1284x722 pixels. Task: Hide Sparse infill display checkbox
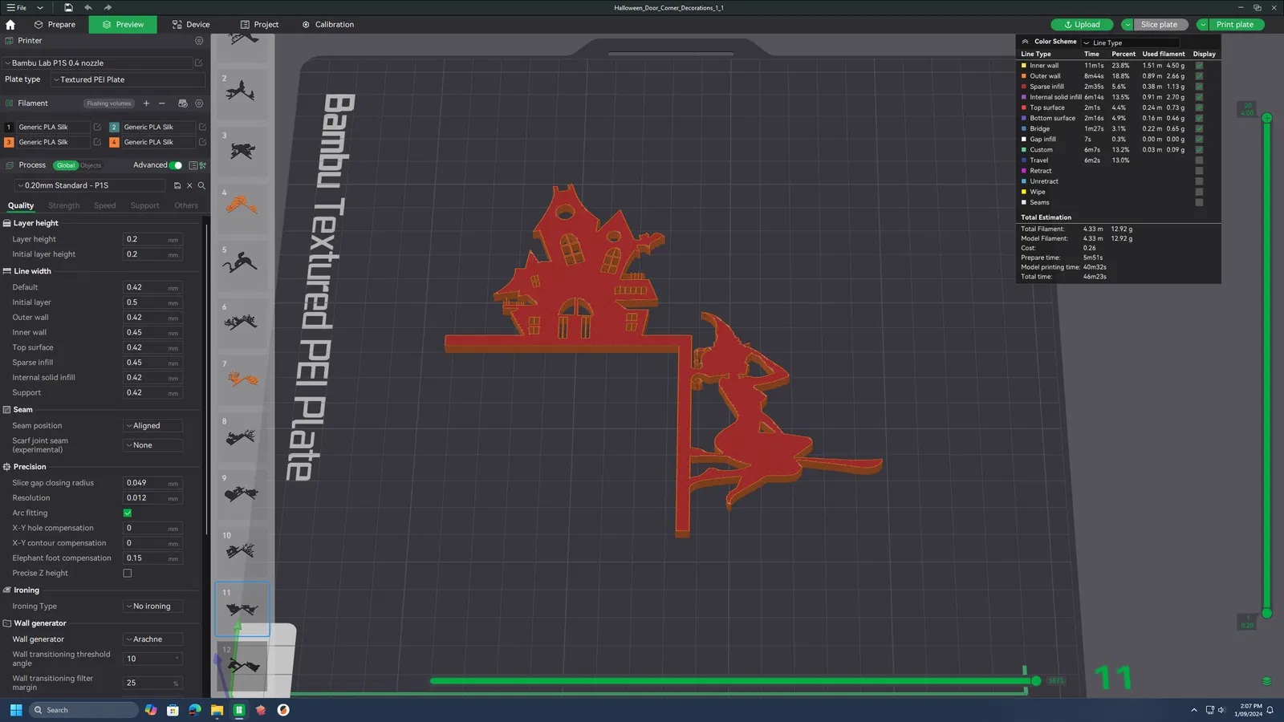click(1199, 87)
